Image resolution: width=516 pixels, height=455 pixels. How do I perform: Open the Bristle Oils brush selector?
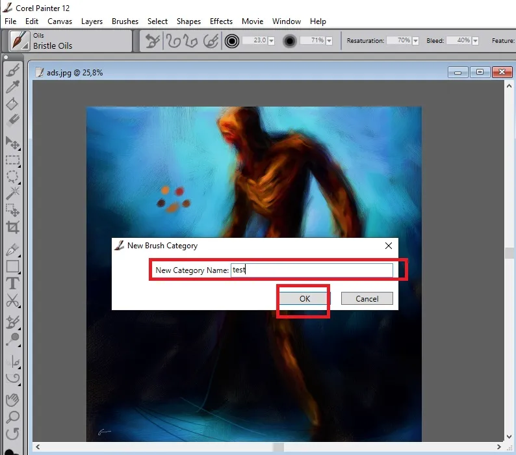(19, 41)
